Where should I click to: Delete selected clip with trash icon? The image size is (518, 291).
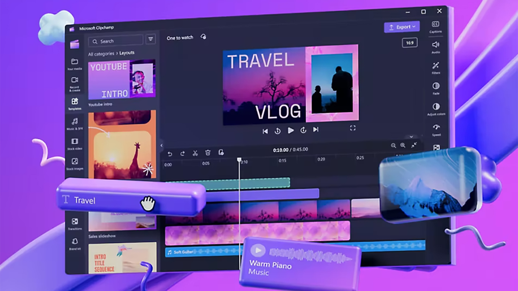(x=208, y=153)
